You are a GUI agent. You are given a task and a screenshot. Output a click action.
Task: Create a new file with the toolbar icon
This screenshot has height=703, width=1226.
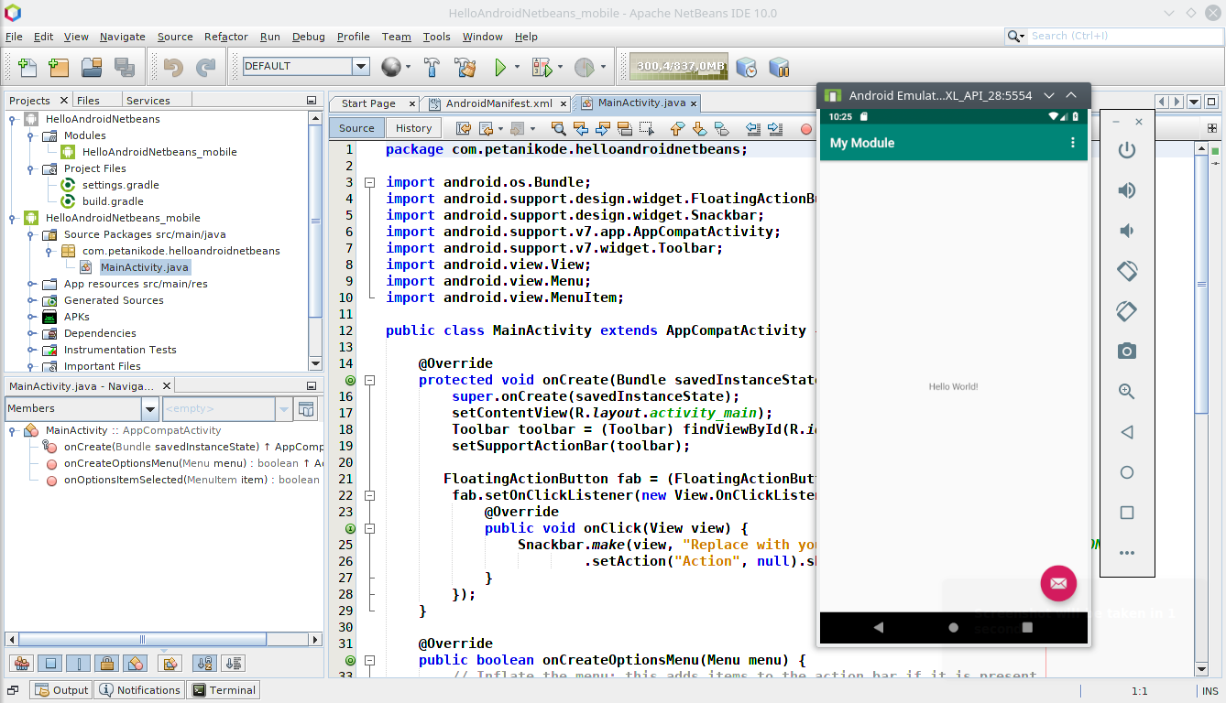(26, 67)
